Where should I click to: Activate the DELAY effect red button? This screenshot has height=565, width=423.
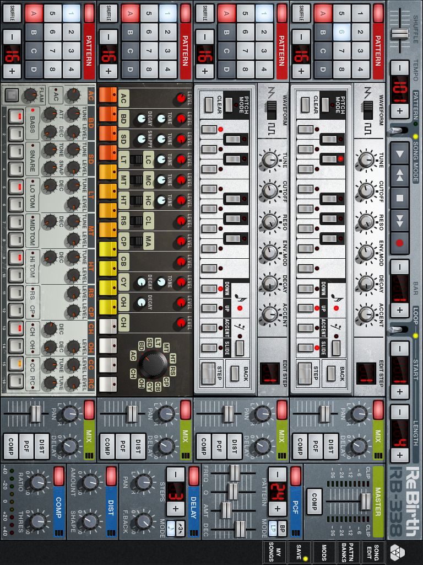tap(193, 476)
